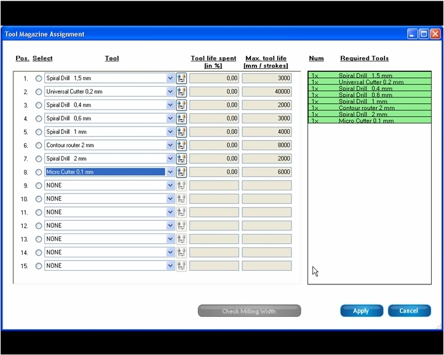Click the tool life spent field for position 4
The width and height of the screenshot is (444, 355).
coord(214,119)
